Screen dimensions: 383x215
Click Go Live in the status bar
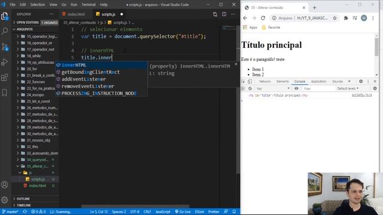click(183, 211)
